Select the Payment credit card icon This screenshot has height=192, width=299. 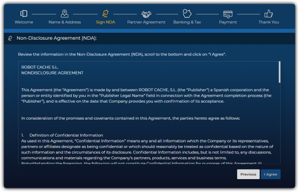pos(228,14)
